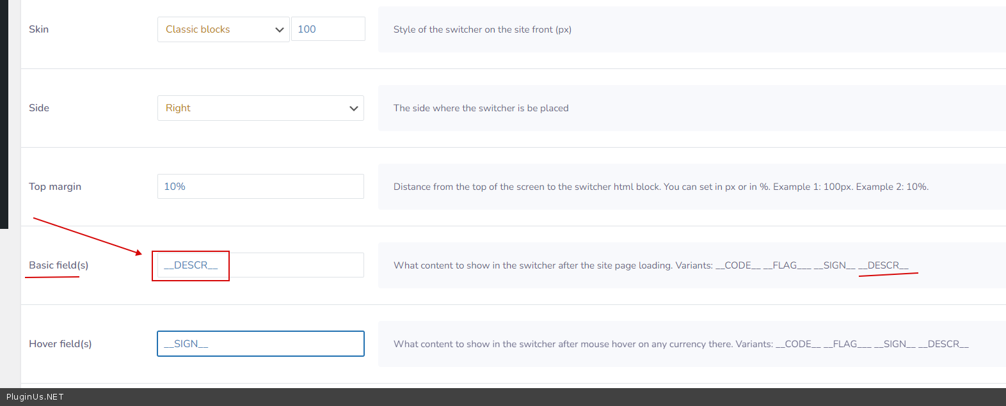Click the Top margin input with 10%

click(260, 187)
